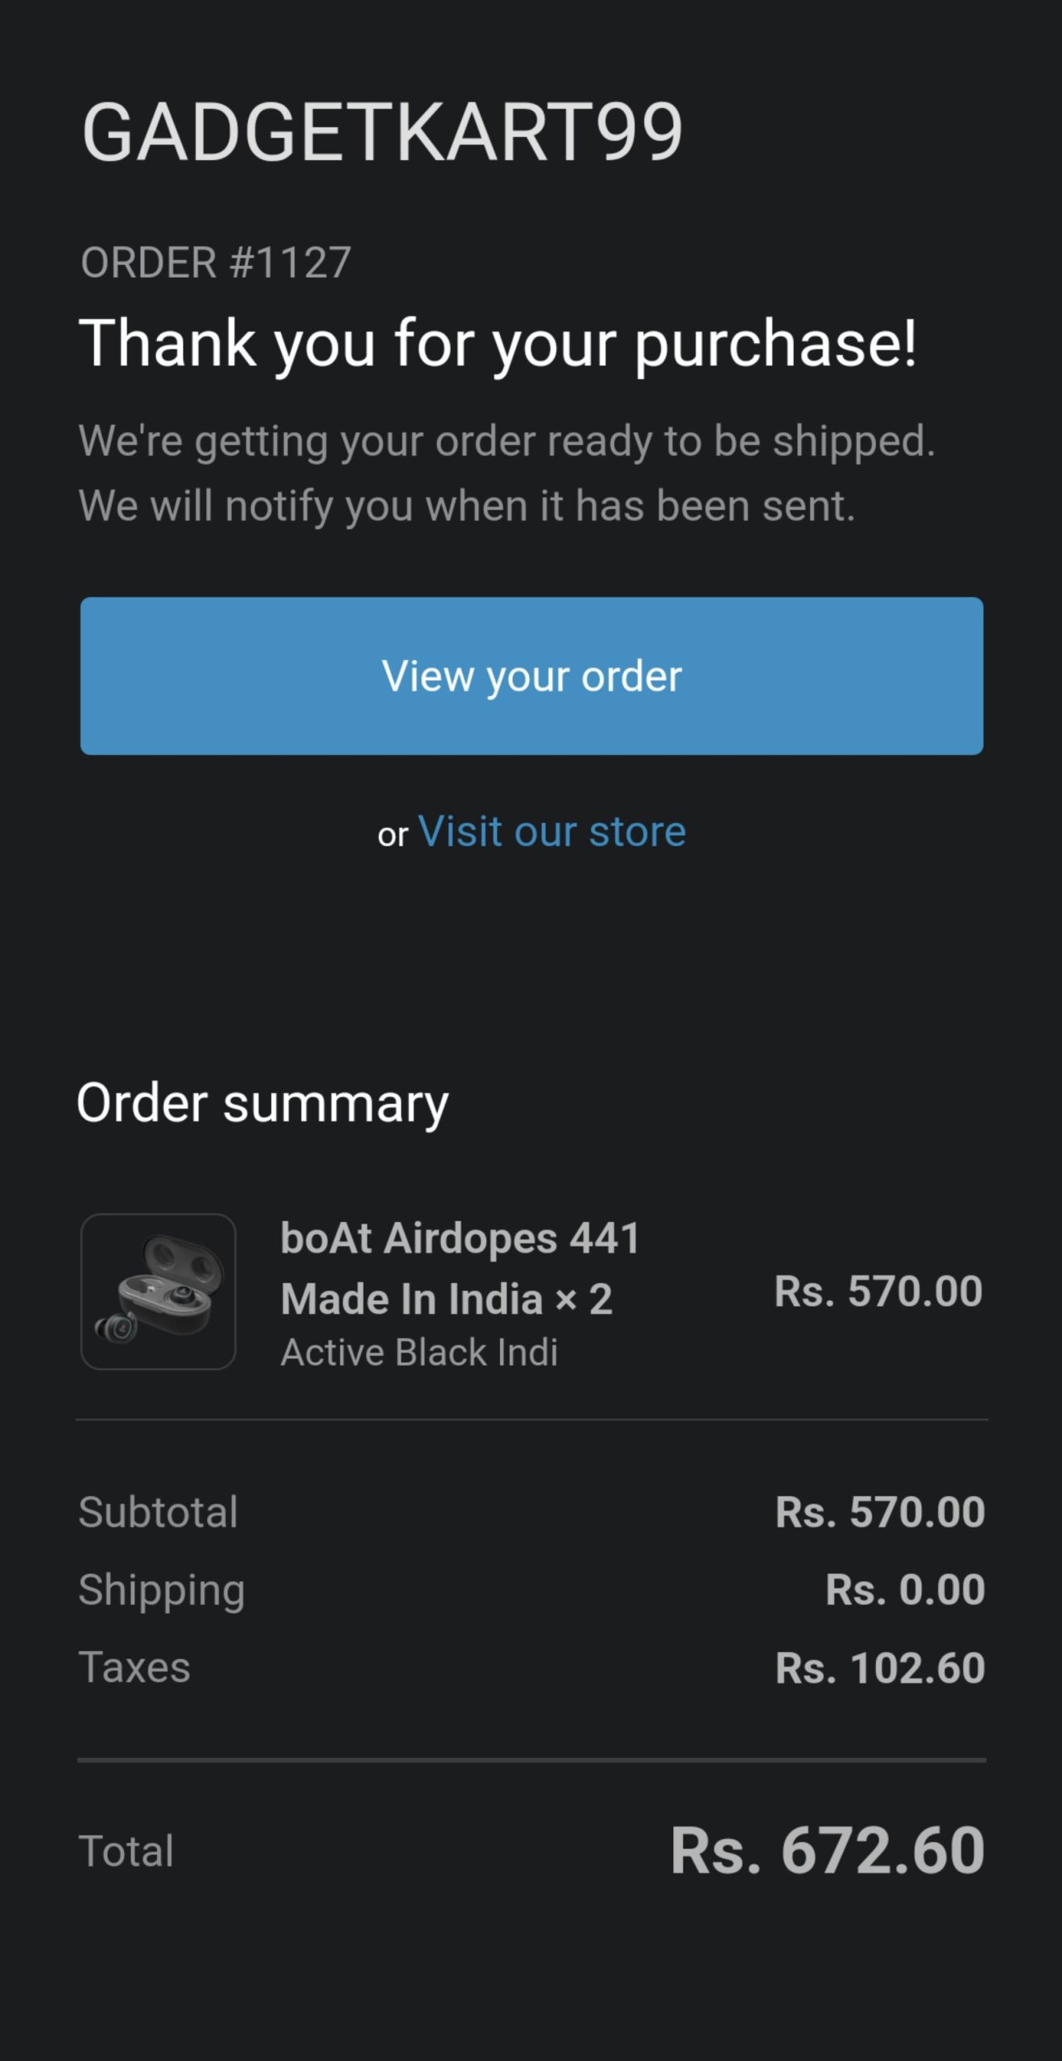
Task: Click the price beside the boAt Airdopes item
Action: 878,1291
